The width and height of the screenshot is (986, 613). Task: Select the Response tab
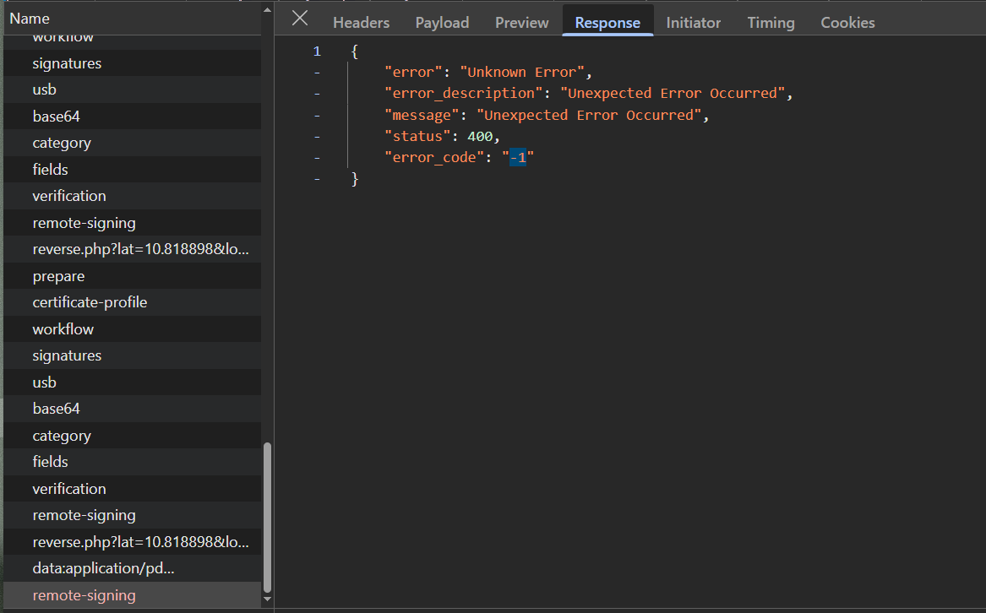(x=607, y=23)
